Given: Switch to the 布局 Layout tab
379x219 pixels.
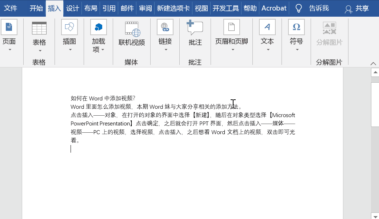Looking at the screenshot, I should [x=91, y=8].
